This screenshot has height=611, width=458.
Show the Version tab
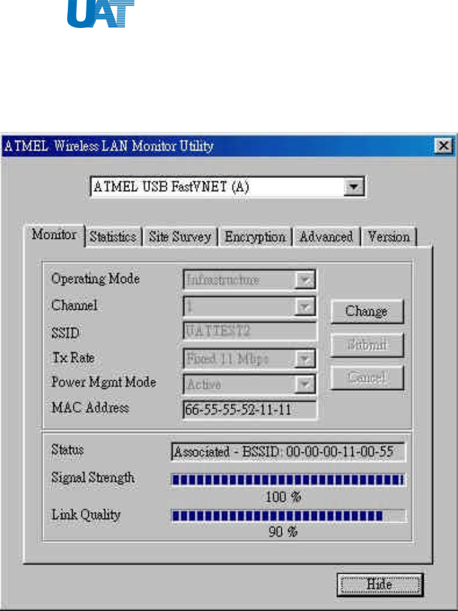point(389,237)
